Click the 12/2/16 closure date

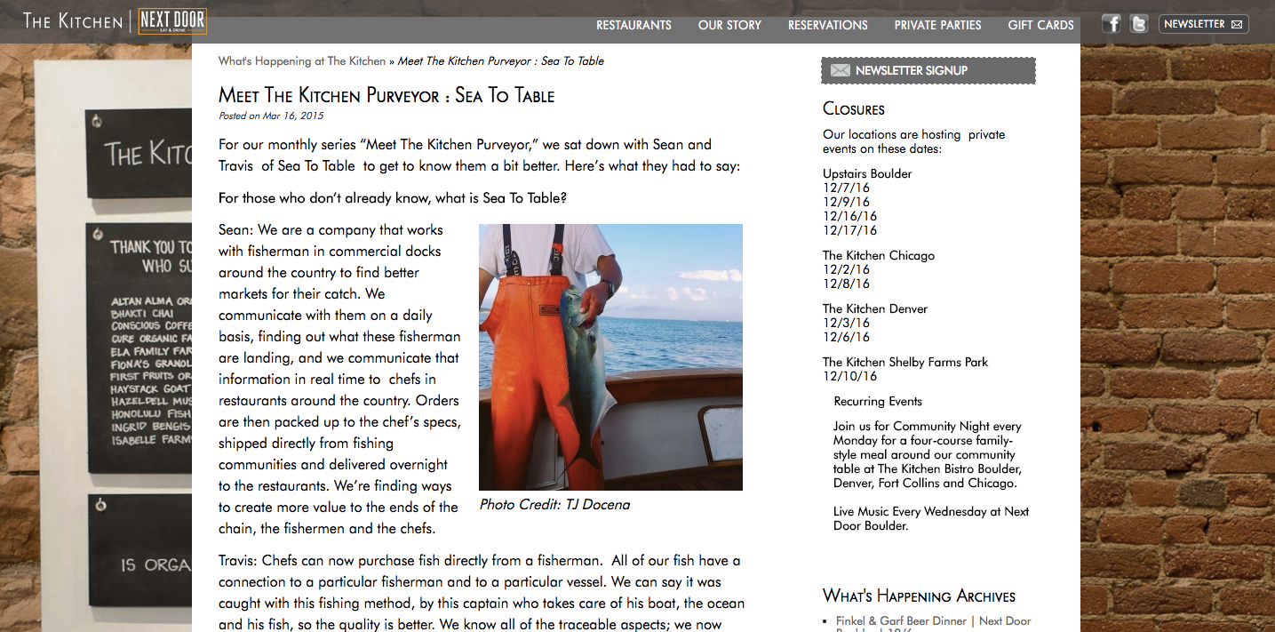click(846, 269)
